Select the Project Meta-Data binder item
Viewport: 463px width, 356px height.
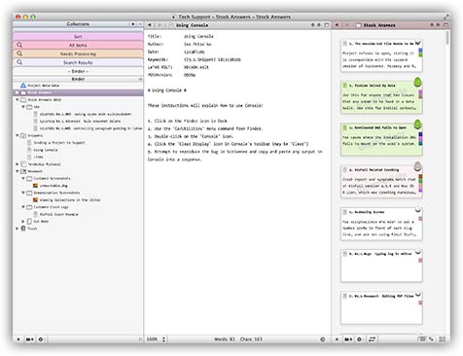(44, 86)
